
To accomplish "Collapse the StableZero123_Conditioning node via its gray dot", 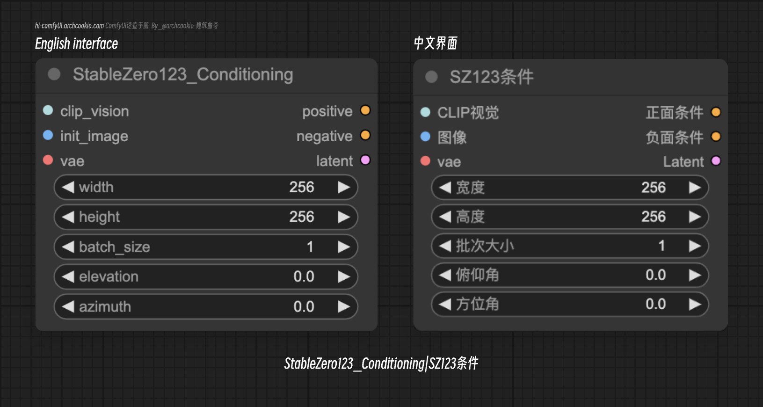I will click(x=54, y=74).
